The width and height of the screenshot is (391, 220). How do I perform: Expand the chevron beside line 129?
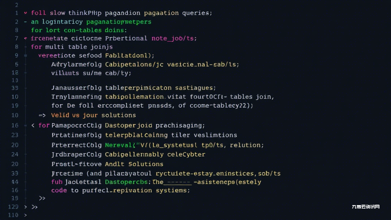coord(26,207)
